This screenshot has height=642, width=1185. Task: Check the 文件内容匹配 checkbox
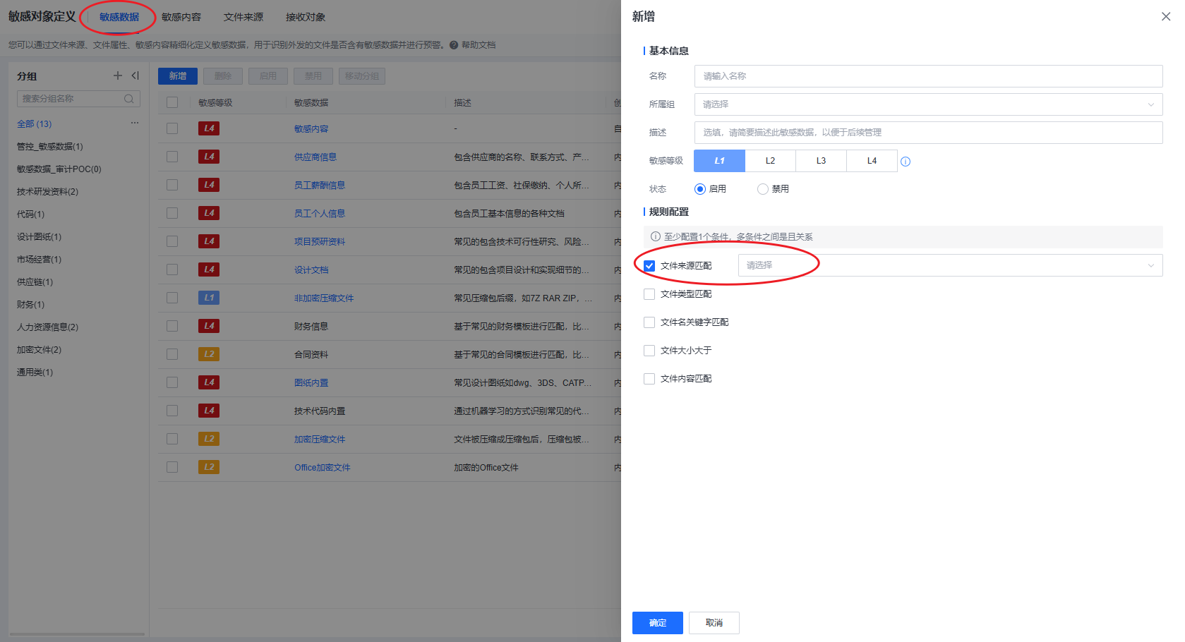point(649,379)
